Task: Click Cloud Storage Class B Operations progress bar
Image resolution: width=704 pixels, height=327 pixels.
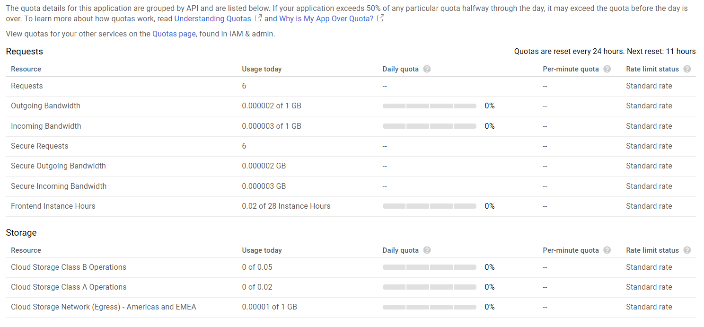Action: [x=429, y=267]
